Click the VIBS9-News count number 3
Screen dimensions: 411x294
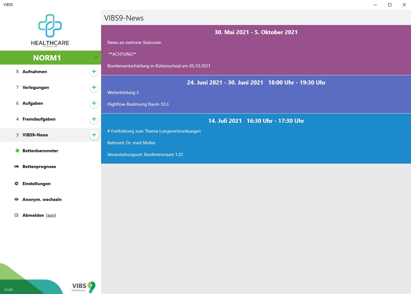point(17,135)
